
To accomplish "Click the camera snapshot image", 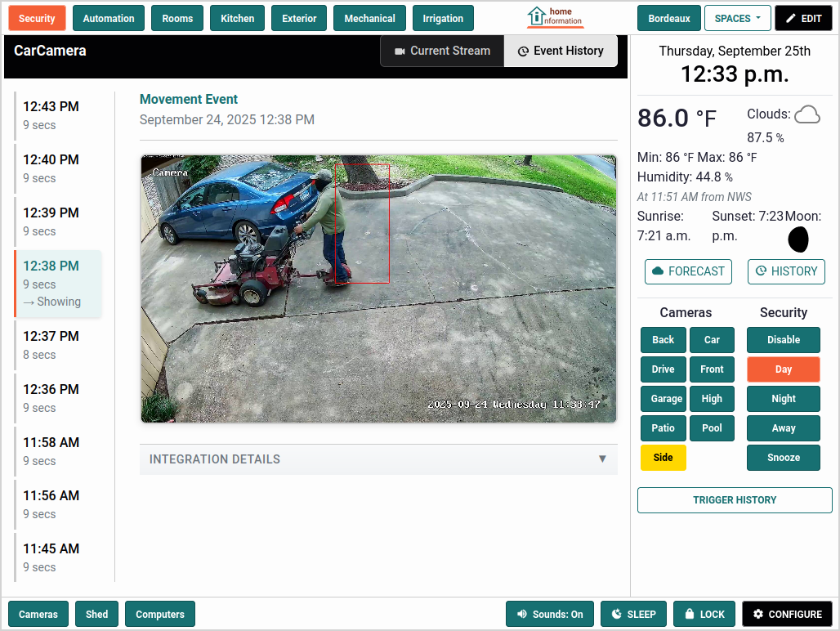I will click(378, 289).
